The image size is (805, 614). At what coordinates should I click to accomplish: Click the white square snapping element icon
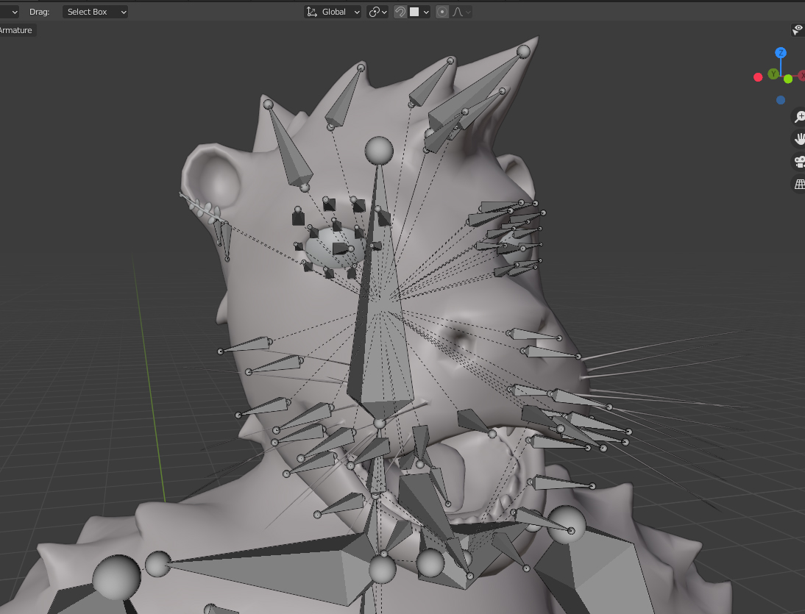(414, 12)
